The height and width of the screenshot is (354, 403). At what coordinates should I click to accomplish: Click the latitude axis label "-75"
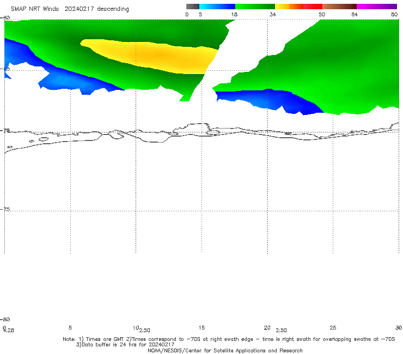pos(6,209)
